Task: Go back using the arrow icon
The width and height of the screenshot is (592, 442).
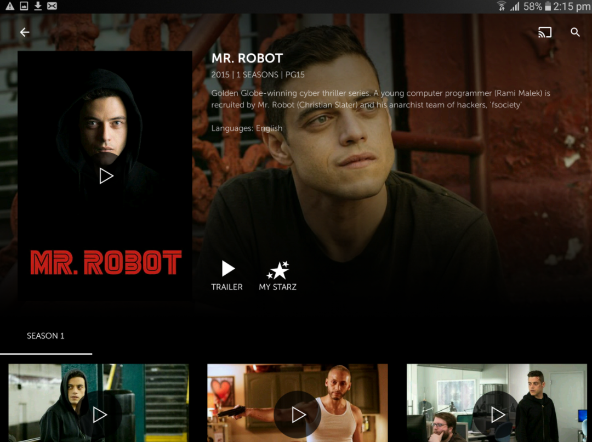Action: (x=25, y=32)
